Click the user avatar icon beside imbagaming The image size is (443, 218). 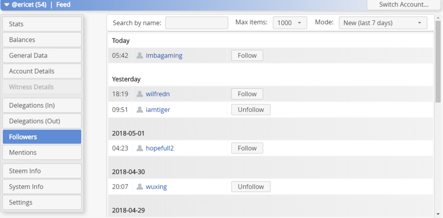click(x=140, y=55)
